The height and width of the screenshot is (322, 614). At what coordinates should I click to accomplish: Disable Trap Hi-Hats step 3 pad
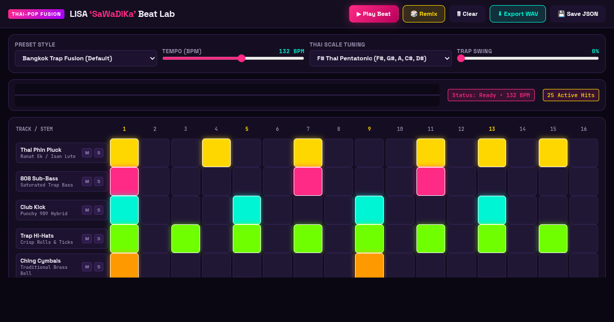pos(186,239)
